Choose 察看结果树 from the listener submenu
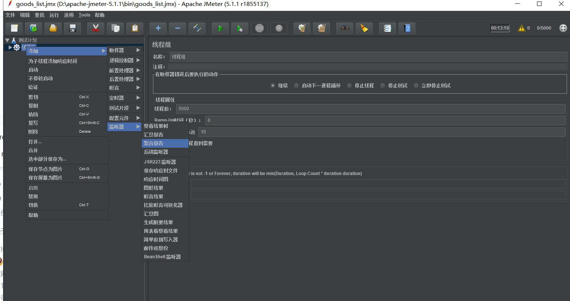 coord(165,126)
